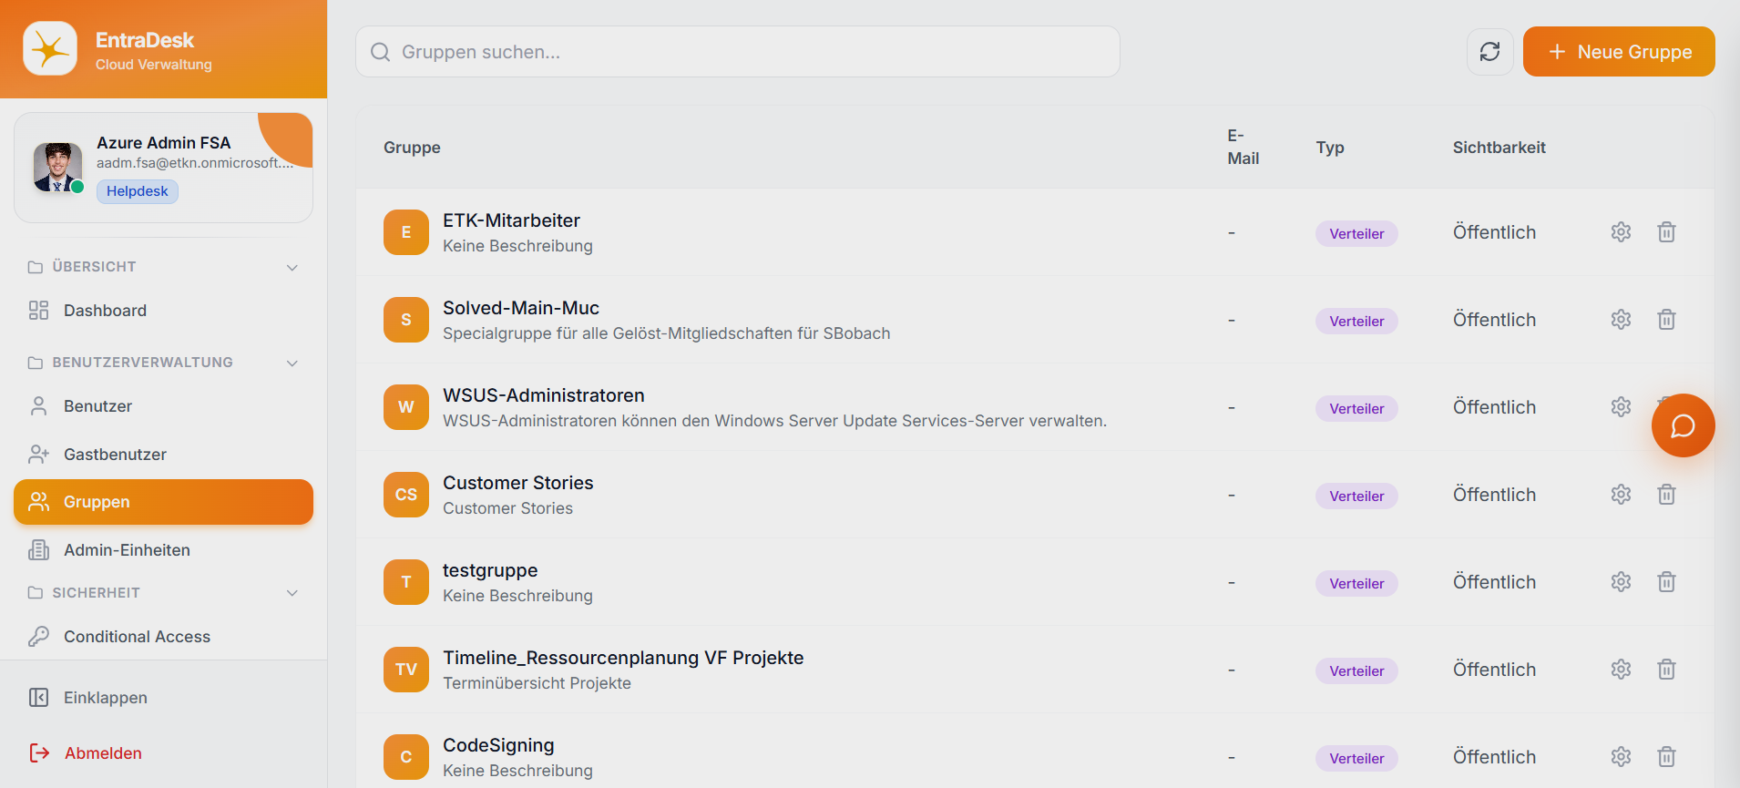Open settings for ETK-Mitarbeiter group
This screenshot has height=788, width=1740.
[1621, 232]
